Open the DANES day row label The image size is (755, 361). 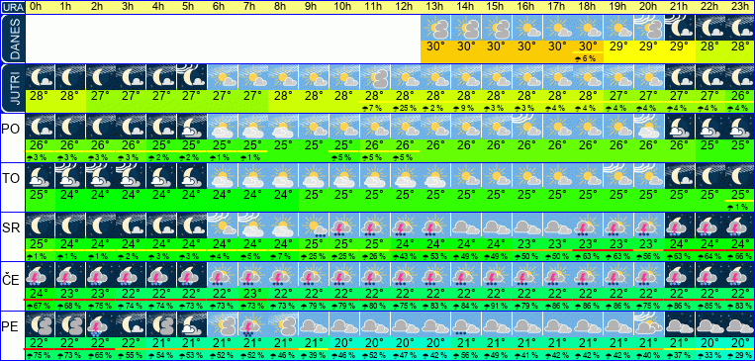[x=13, y=39]
